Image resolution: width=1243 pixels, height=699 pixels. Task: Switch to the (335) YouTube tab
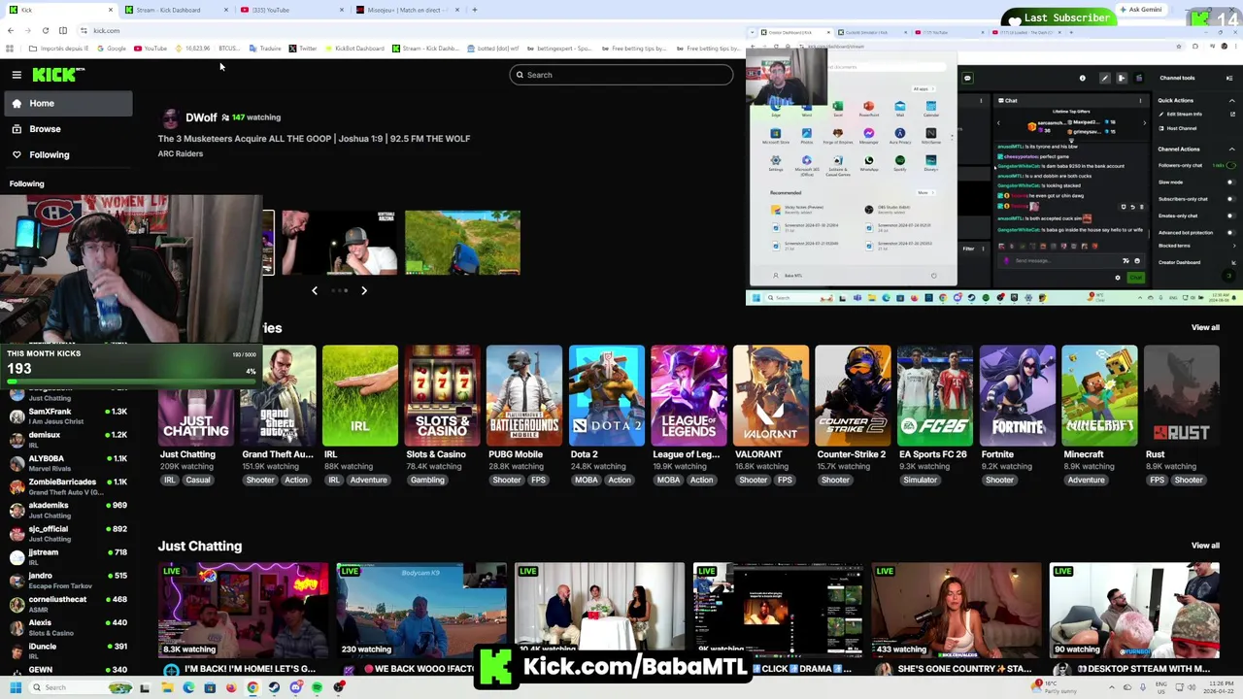(x=291, y=10)
